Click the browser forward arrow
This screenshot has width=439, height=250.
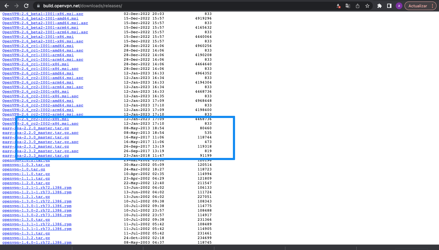tap(16, 6)
